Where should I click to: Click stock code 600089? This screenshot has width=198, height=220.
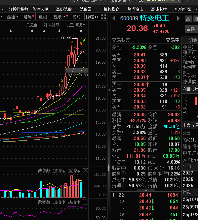coord(129,18)
